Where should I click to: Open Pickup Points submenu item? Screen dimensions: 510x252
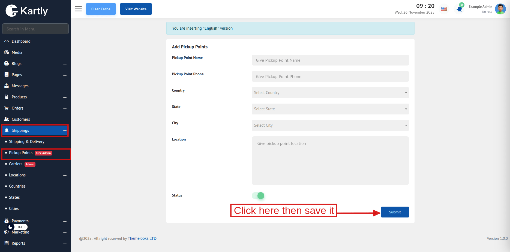[x=21, y=153]
